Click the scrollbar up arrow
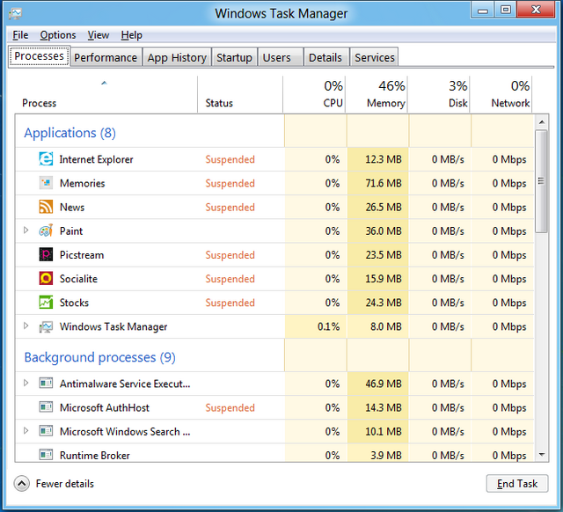 click(542, 122)
